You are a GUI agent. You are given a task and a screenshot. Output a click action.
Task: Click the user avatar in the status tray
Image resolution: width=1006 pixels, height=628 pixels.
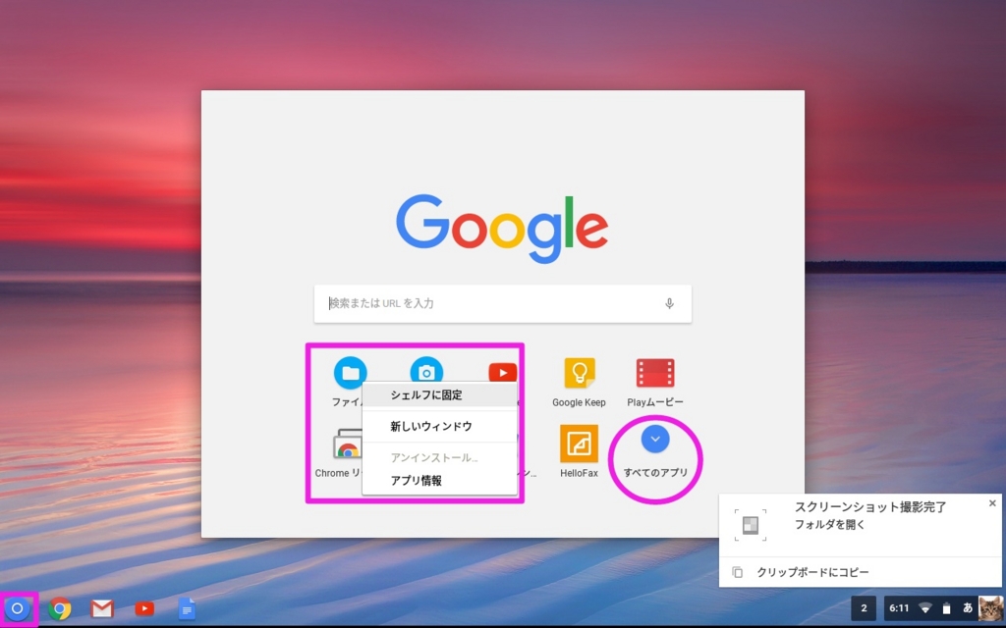(x=990, y=608)
